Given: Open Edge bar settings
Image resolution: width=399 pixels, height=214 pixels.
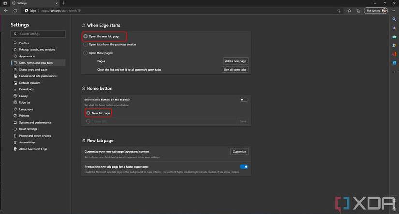Looking at the screenshot, I should (x=25, y=103).
